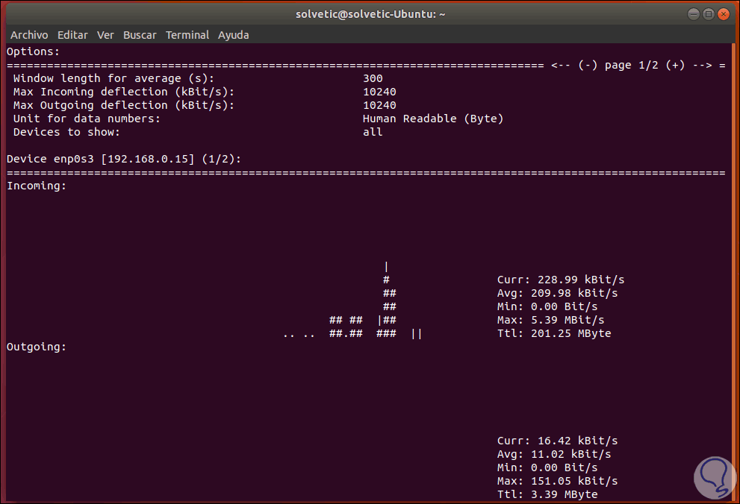
Task: Click Incoming Max: 5.39 MBit/s
Action: tap(551, 320)
